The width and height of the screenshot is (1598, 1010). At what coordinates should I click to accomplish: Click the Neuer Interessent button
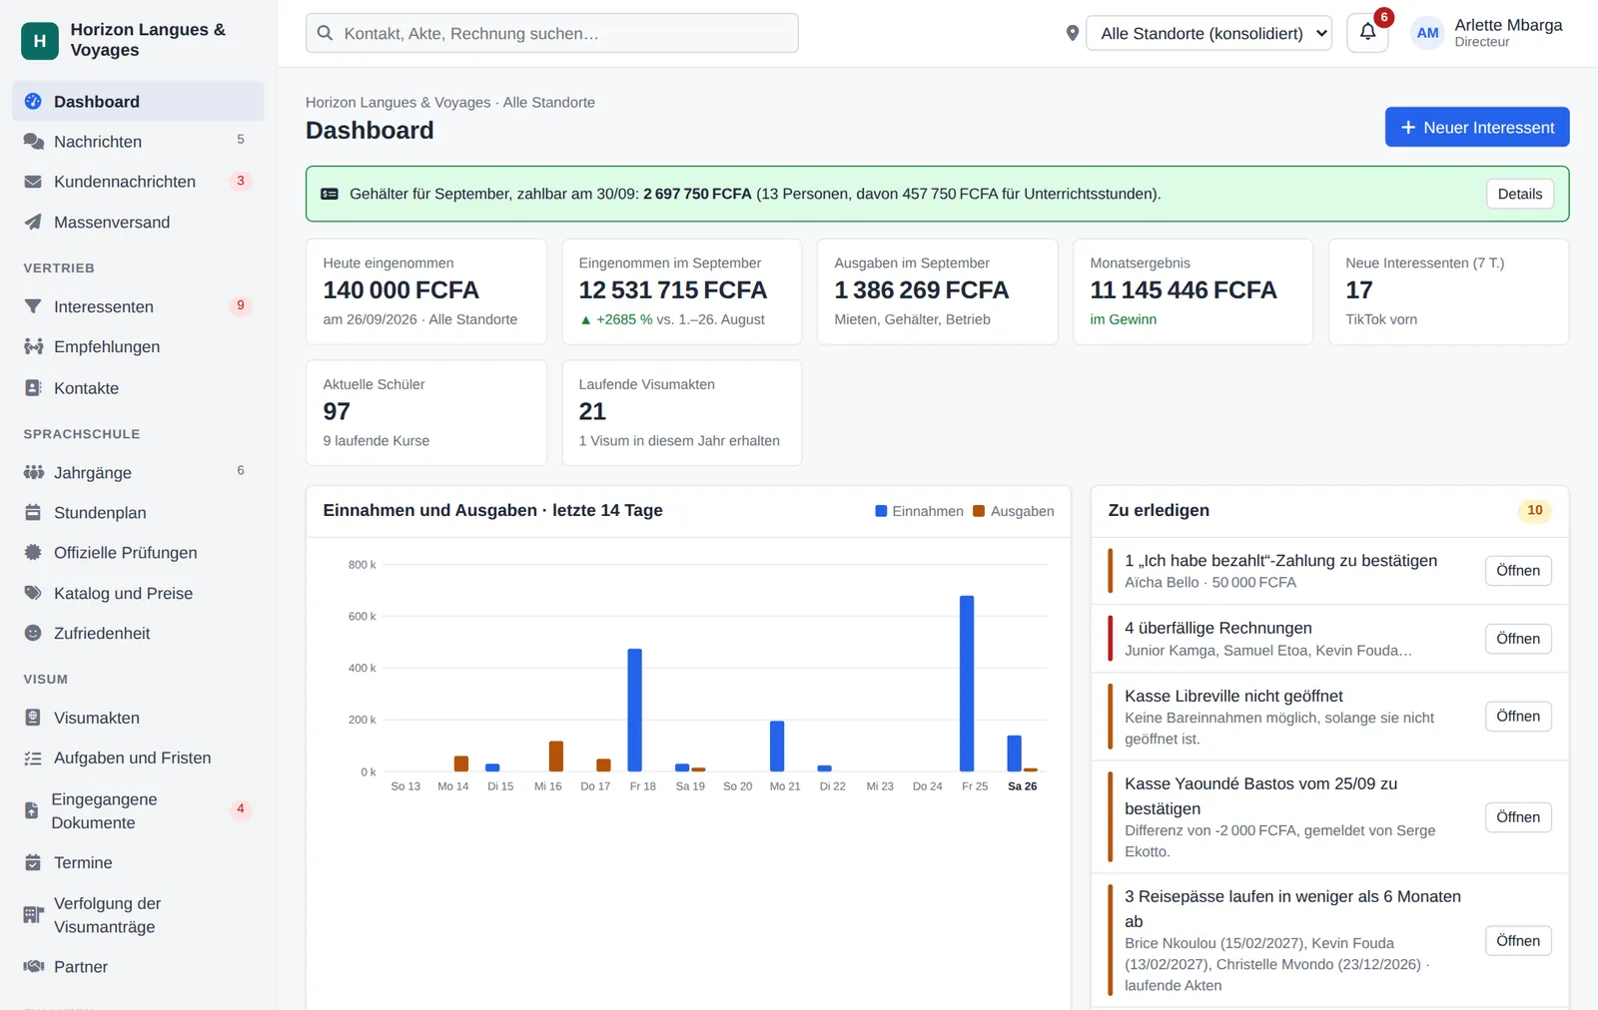click(1476, 127)
